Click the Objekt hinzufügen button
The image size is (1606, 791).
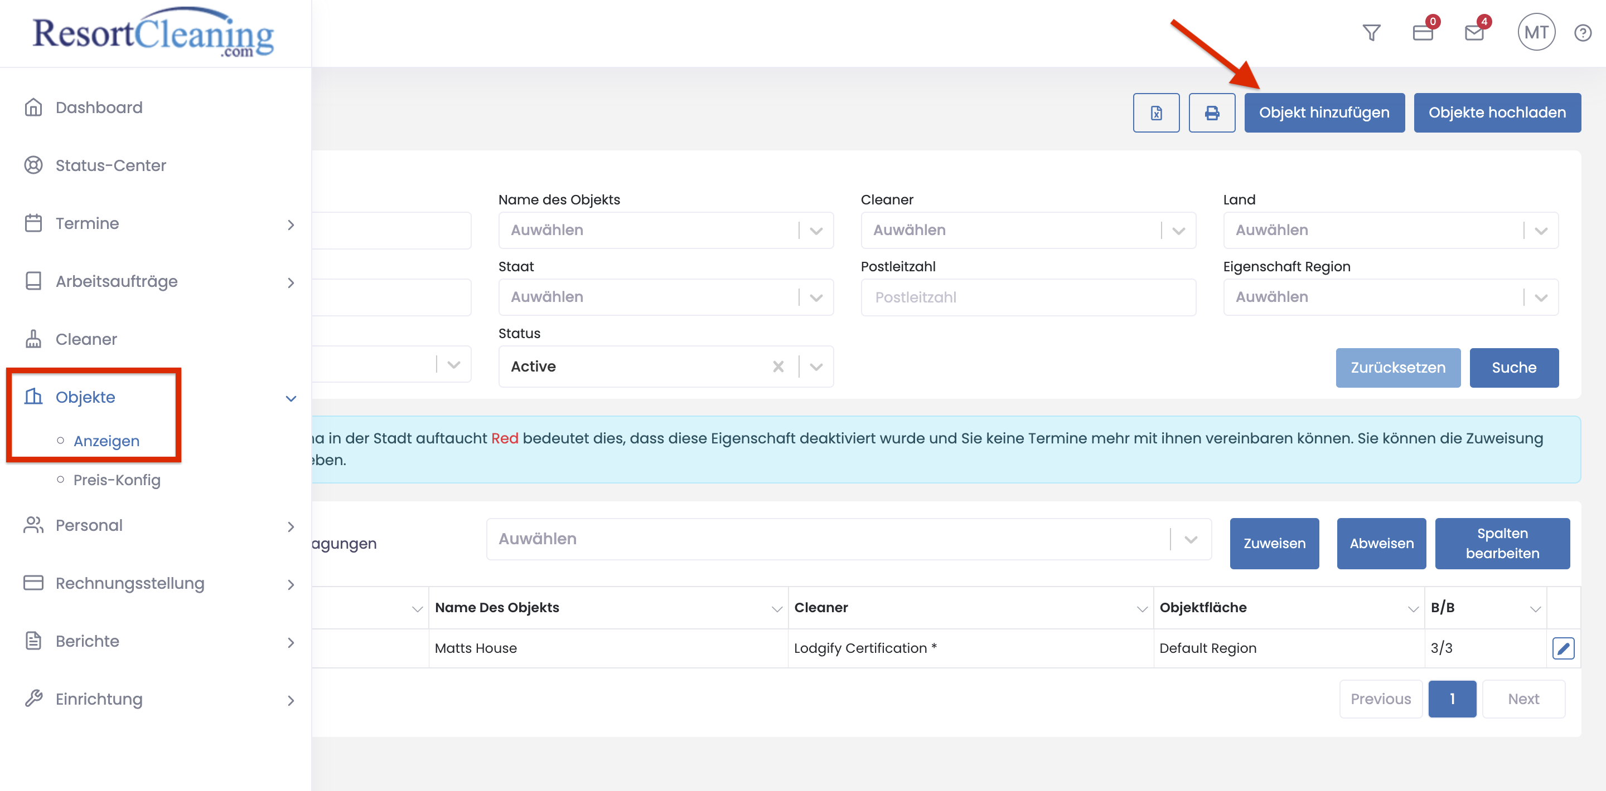(1324, 113)
